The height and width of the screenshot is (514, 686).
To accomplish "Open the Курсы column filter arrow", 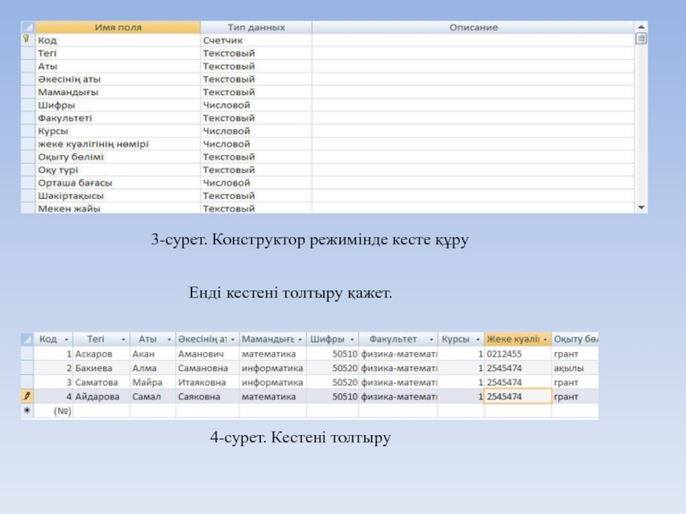I will (478, 340).
